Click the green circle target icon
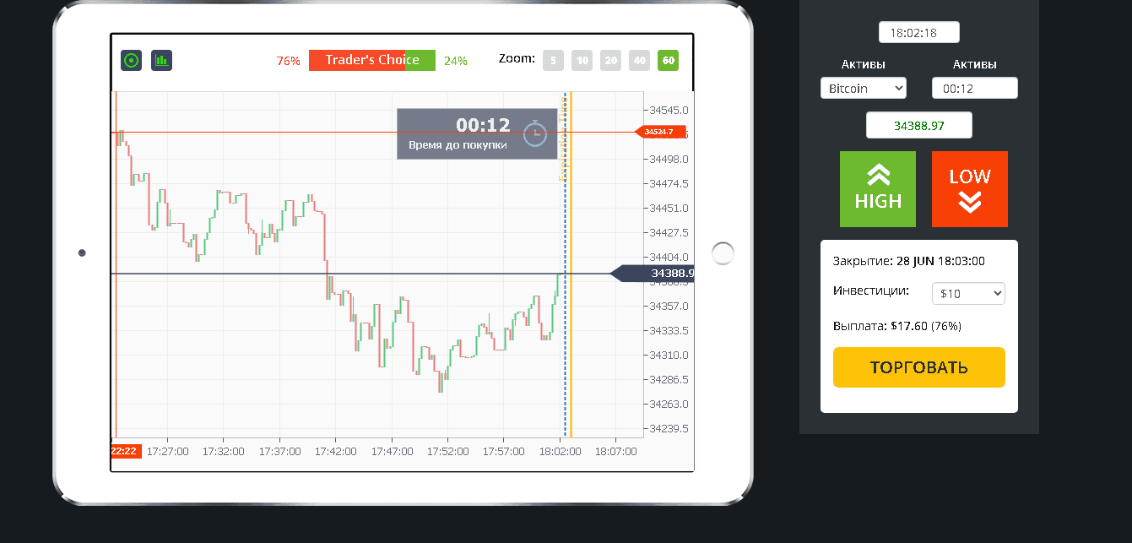 point(131,60)
